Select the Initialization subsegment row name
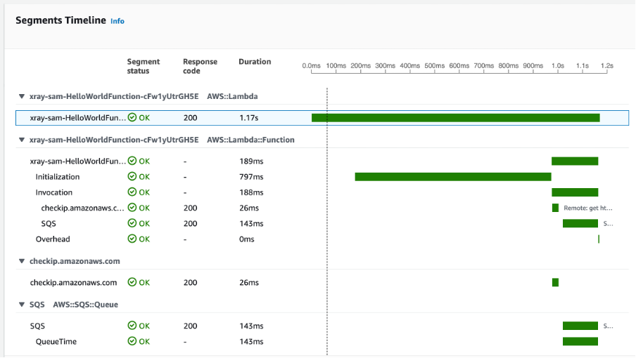636x358 pixels. 58,177
